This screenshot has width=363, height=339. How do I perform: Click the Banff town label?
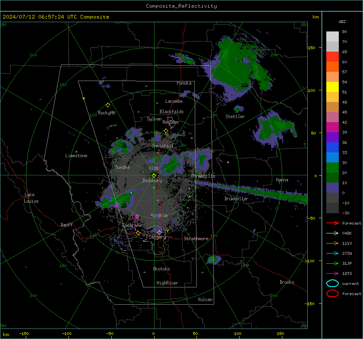[x=67, y=225]
